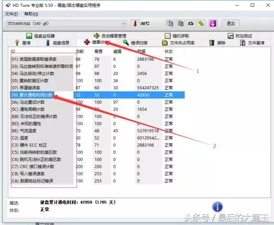The image size is (274, 225).
Task: Click the light bulb benchmark icon
Action: tap(17, 43)
